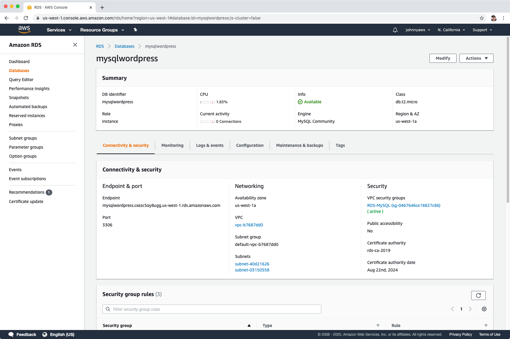This screenshot has height=339, width=510.
Task: Click the browser forward arrow
Action: pos(16,18)
